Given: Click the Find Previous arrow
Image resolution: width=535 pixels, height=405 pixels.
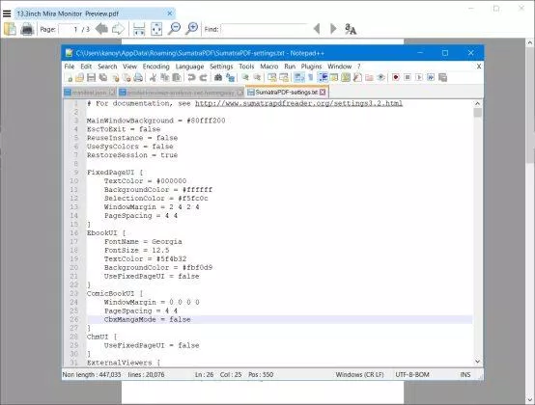Looking at the screenshot, I should [x=317, y=29].
